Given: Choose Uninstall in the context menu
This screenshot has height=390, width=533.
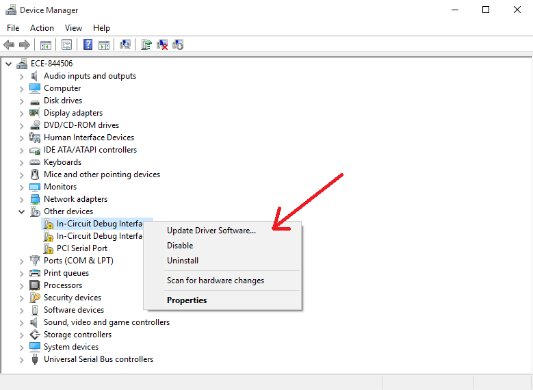Looking at the screenshot, I should [x=222, y=261].
